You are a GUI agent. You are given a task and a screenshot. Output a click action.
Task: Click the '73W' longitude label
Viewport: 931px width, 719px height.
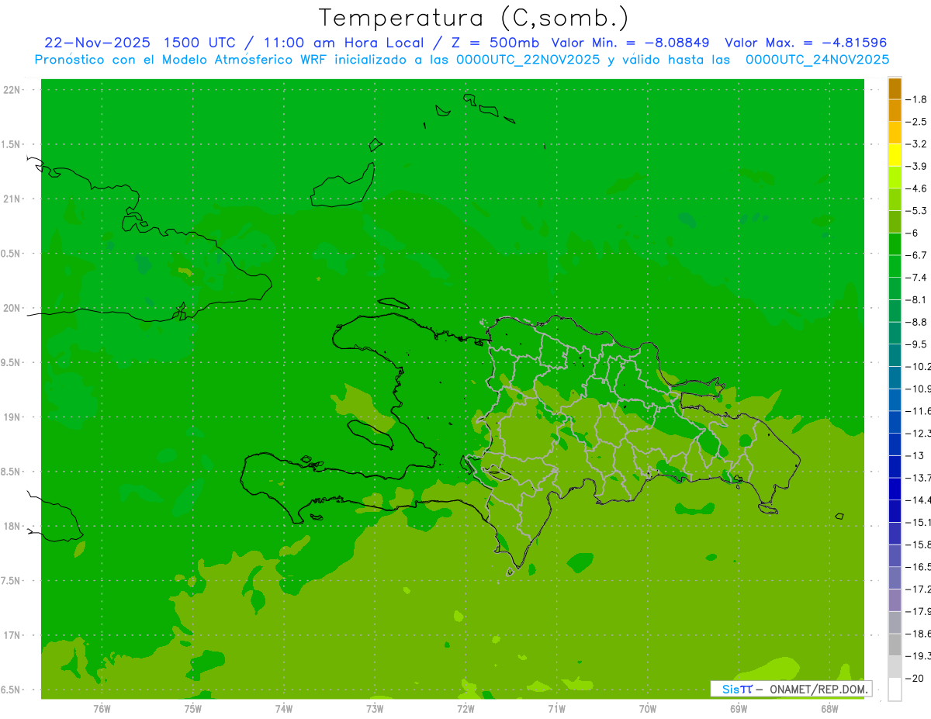375,709
